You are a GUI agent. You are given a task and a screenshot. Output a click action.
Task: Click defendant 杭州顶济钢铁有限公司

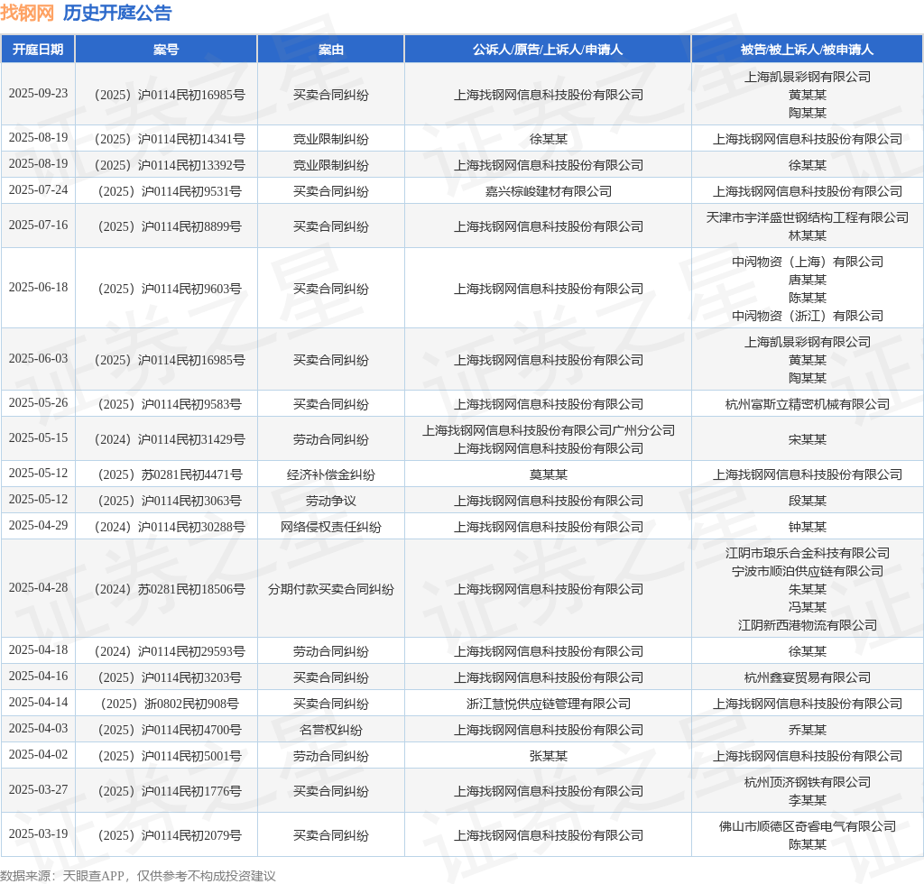[808, 782]
